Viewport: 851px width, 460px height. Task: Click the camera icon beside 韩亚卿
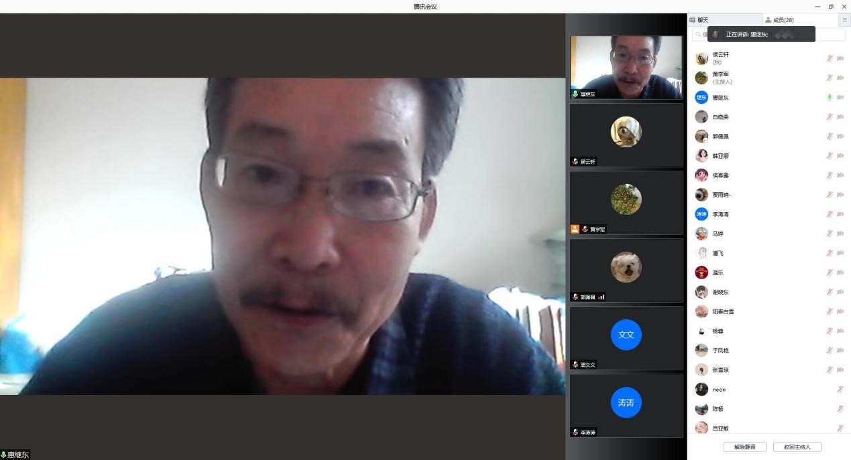pos(840,156)
